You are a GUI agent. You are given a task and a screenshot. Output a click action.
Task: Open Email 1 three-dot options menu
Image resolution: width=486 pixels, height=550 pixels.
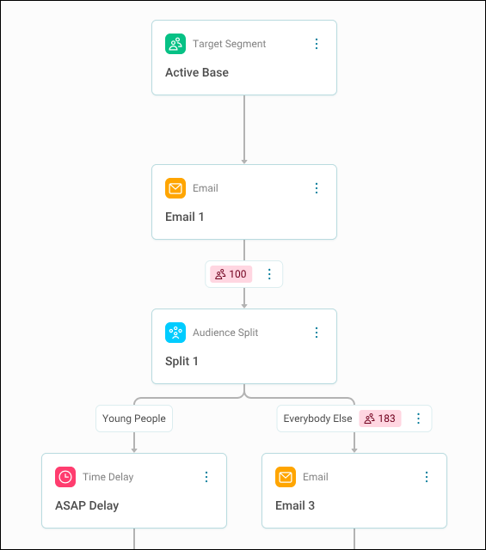317,188
